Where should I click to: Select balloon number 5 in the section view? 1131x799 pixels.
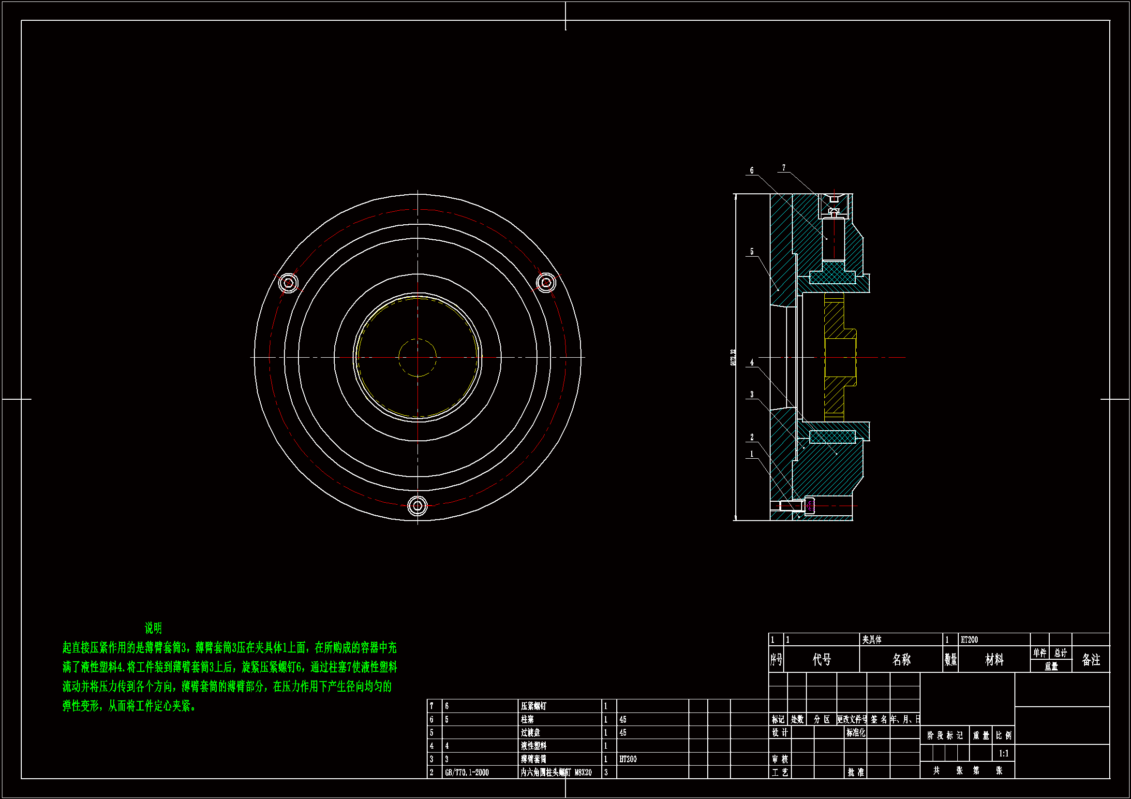(x=752, y=251)
